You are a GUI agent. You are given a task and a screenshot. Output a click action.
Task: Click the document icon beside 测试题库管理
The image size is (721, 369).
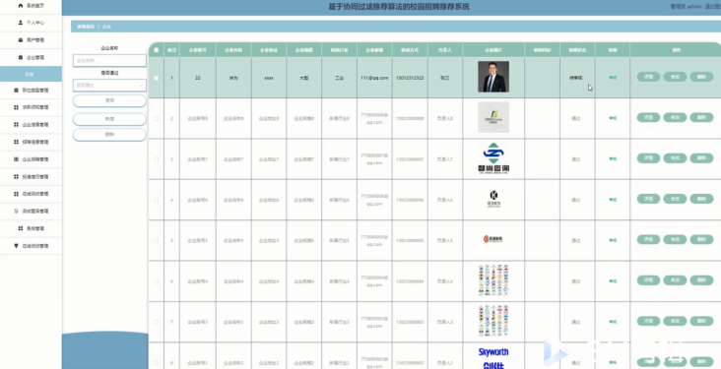16,212
